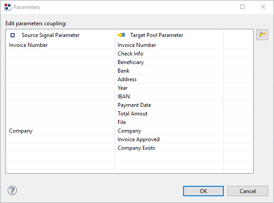Open source cell beside IBAN
The image size is (274, 203).
[x=61, y=96]
